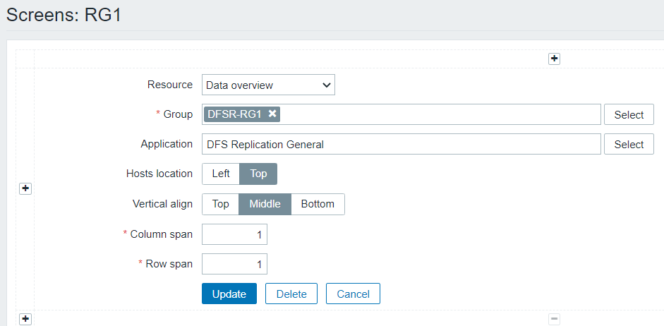Click the plus icon in bottom-left corner

(x=25, y=319)
